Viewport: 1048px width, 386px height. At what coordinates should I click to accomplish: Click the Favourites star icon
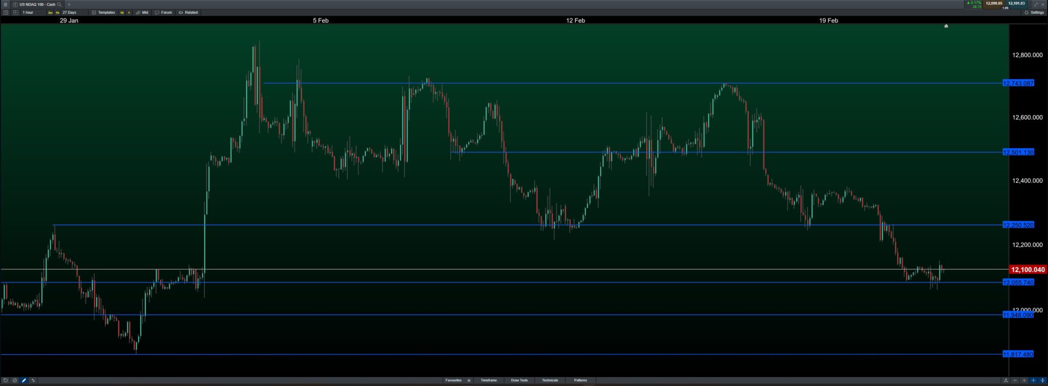pos(469,380)
